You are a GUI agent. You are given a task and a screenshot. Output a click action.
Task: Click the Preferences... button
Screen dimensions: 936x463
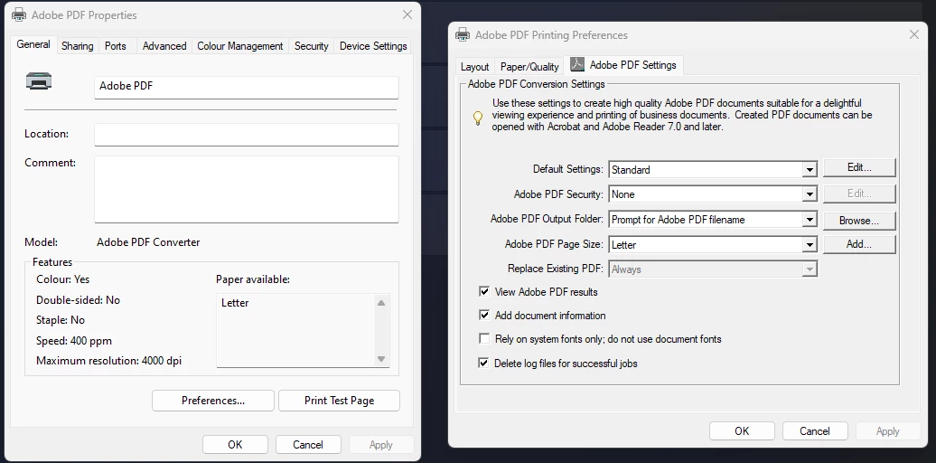tap(212, 401)
